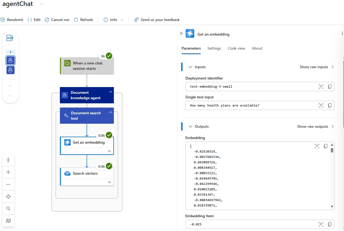Switch to the Settings tab

coord(214,48)
